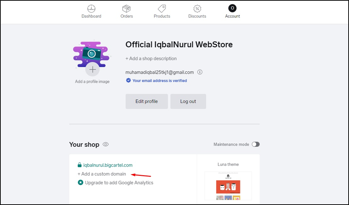This screenshot has height=205, width=349.
Task: Click the plus circle on profile image
Action: 92,69
